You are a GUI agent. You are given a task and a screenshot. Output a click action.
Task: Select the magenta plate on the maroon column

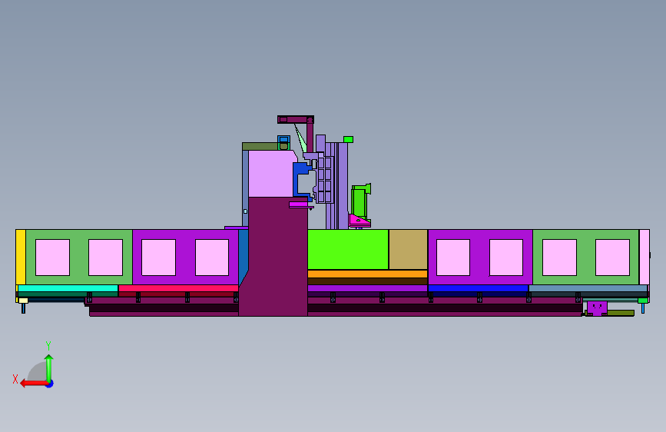pyautogui.click(x=300, y=204)
